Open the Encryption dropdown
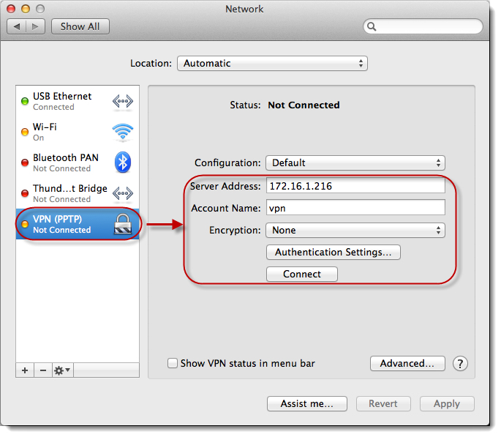 tap(355, 230)
